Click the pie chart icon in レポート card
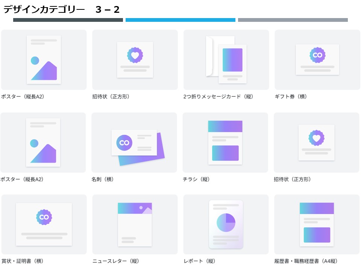Screen dimensions: 361x271 226,222
